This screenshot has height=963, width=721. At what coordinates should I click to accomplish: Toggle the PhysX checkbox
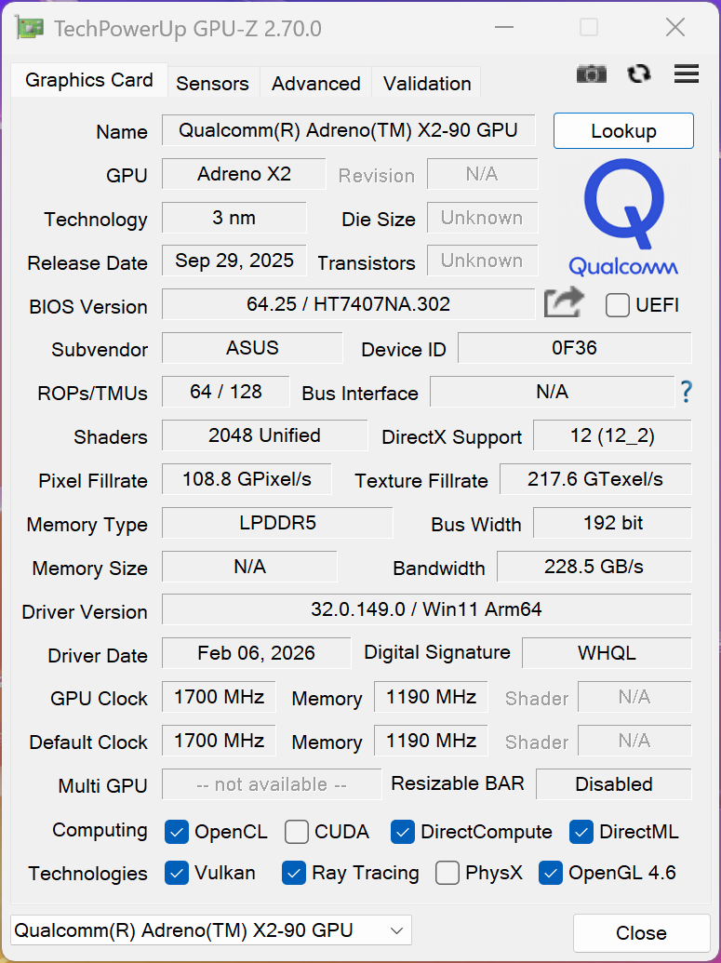[447, 873]
